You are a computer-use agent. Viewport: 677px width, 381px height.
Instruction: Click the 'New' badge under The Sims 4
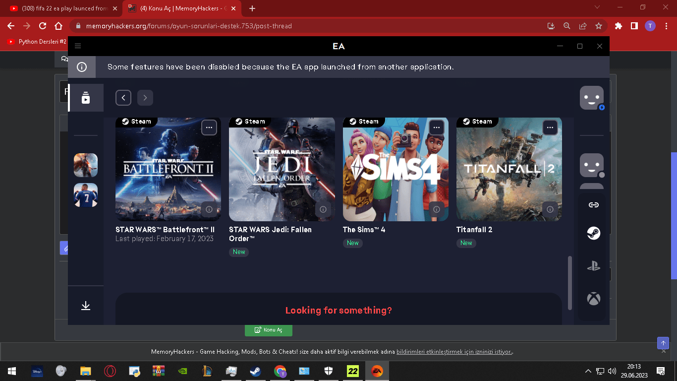(353, 243)
